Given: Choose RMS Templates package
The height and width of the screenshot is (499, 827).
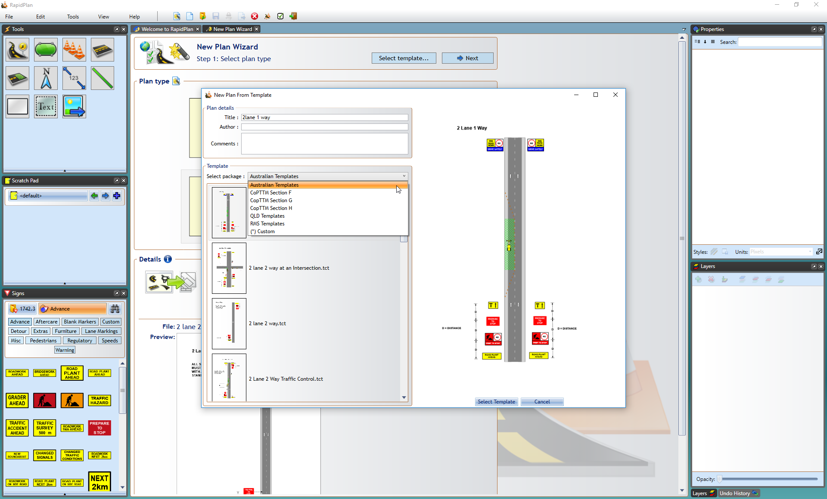Looking at the screenshot, I should 328,224.
